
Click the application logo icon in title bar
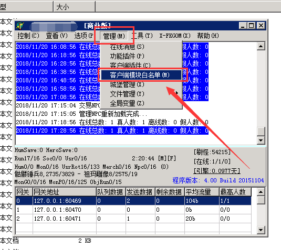(19, 26)
